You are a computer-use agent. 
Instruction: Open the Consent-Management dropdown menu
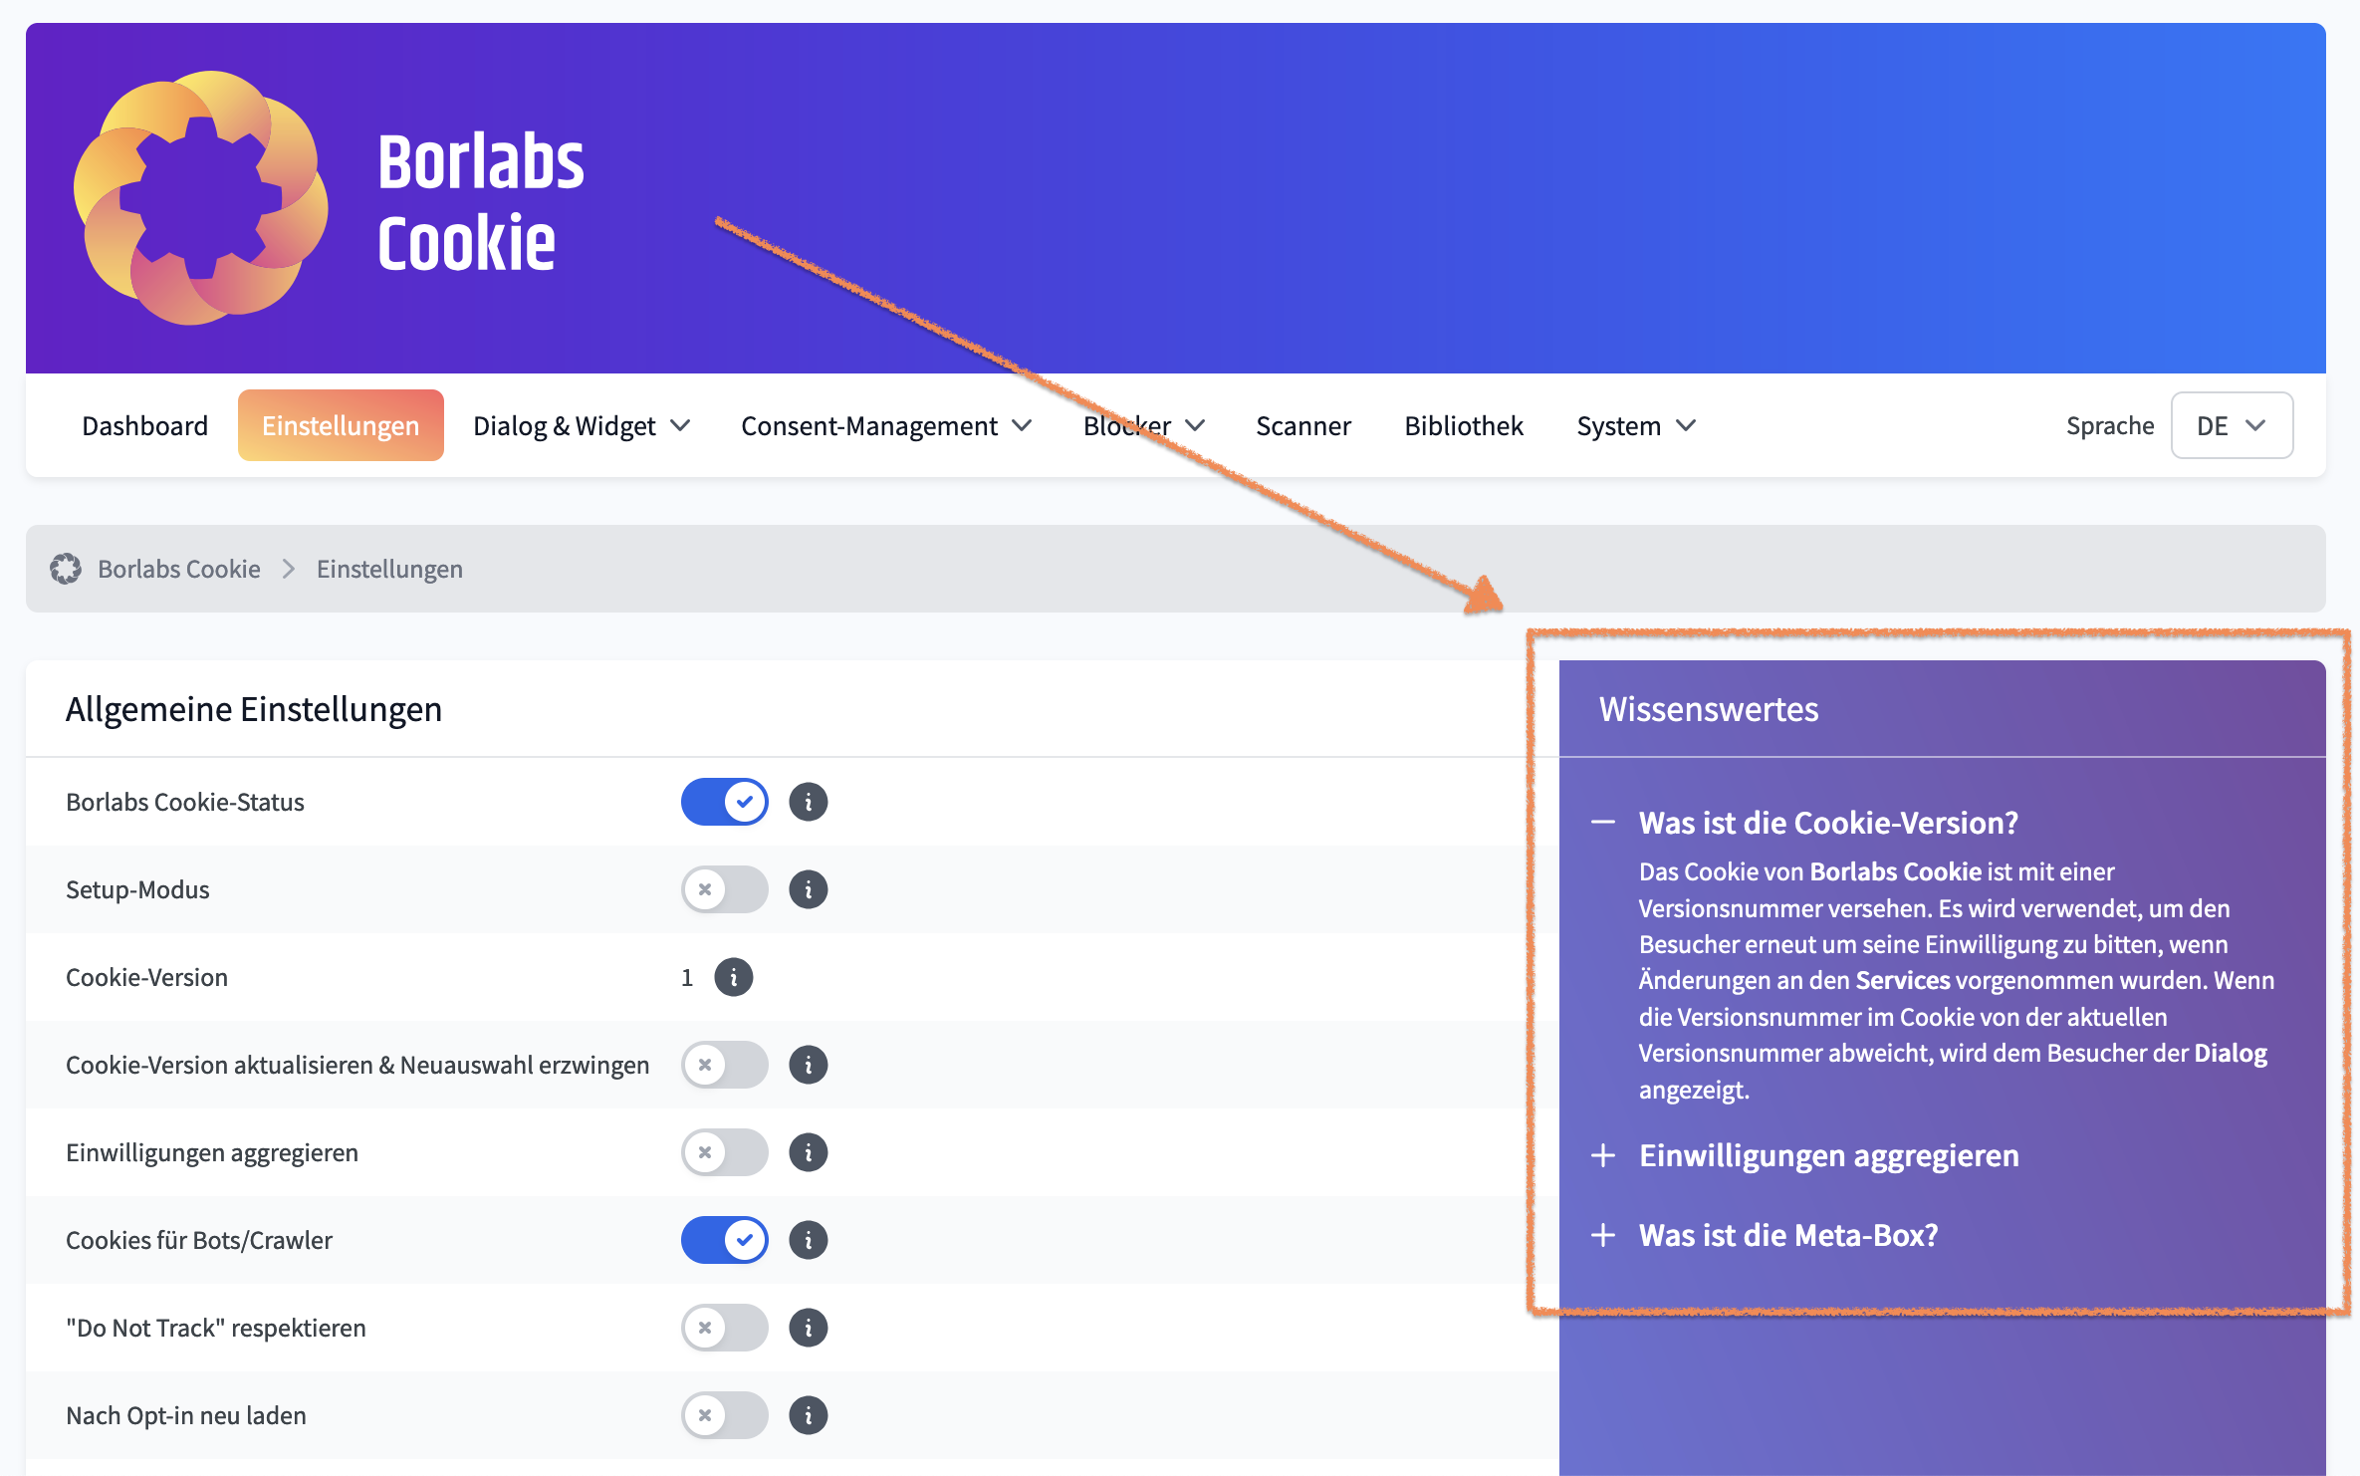pos(886,425)
